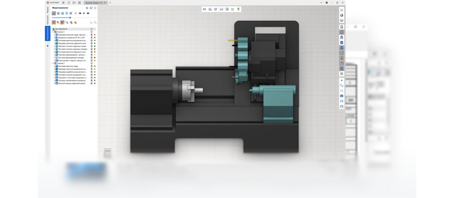
Task: Switch to the Модель side tab
Action: [x=47, y=10]
